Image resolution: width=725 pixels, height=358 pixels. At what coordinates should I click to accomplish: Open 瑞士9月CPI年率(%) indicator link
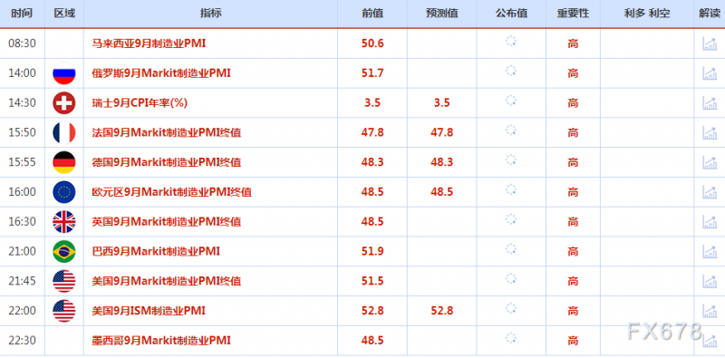click(x=140, y=102)
